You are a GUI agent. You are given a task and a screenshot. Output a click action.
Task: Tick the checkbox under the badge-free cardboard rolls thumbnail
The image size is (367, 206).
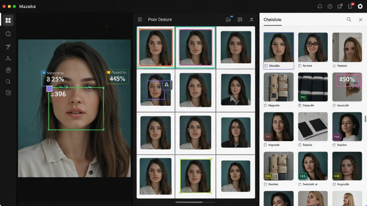(266, 106)
